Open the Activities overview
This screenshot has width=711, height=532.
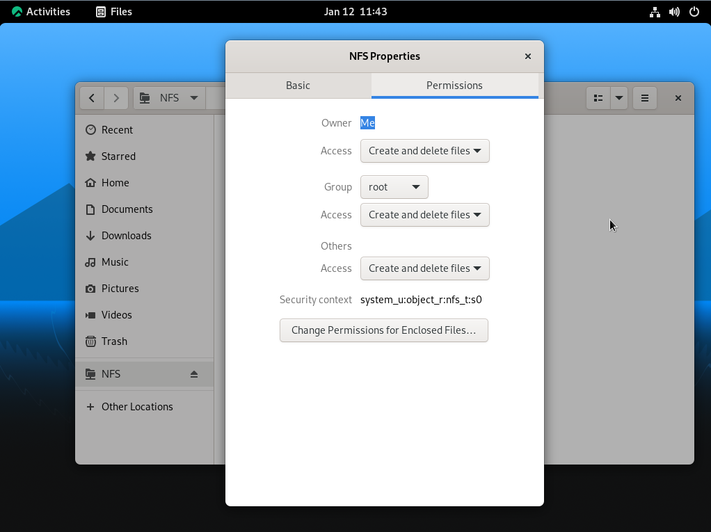click(41, 12)
